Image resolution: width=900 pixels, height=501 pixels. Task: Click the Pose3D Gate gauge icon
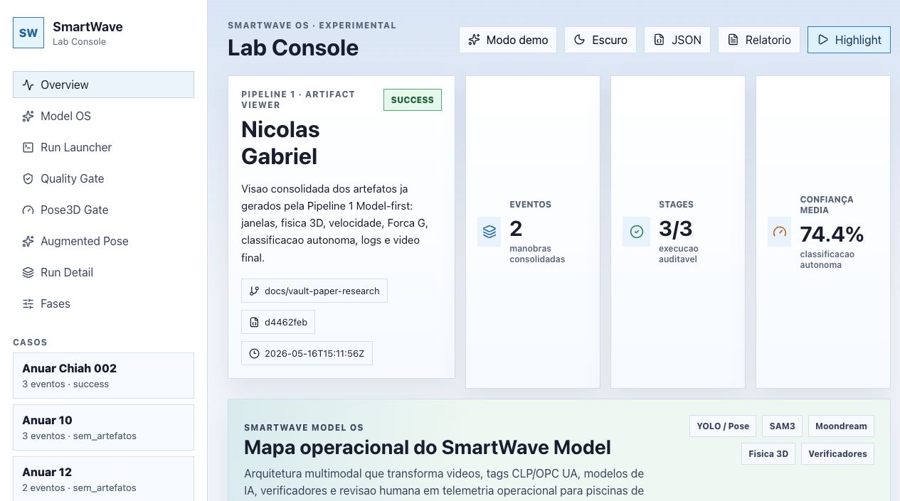(28, 210)
